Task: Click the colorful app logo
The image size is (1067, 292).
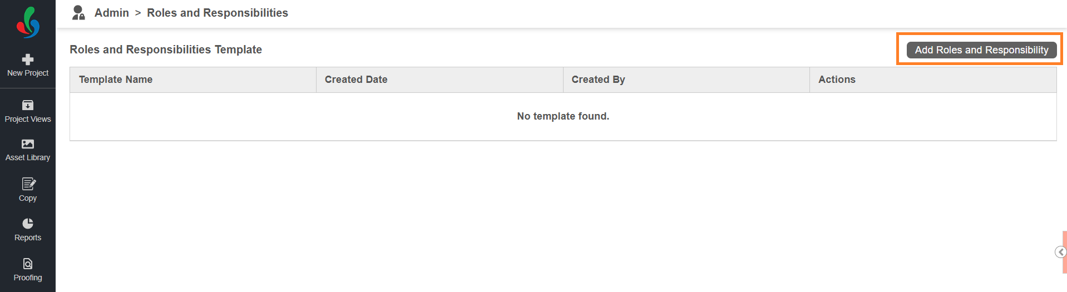Action: pos(28,23)
